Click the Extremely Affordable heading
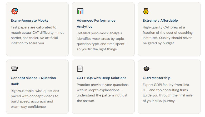 (160, 21)
